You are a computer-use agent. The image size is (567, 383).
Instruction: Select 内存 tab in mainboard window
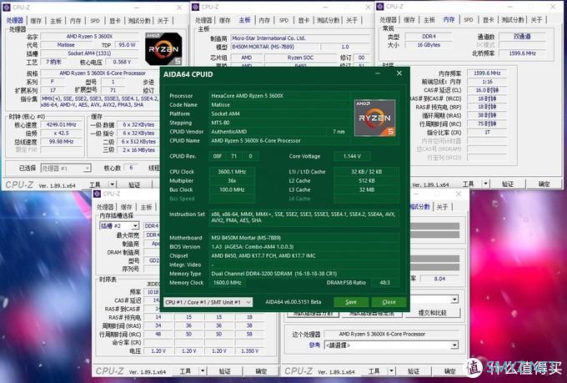pyautogui.click(x=264, y=20)
